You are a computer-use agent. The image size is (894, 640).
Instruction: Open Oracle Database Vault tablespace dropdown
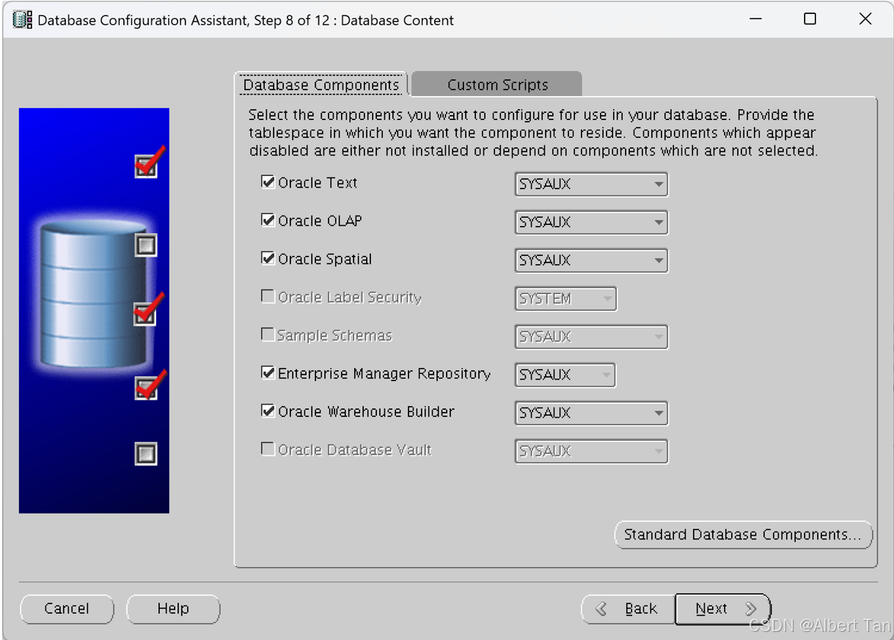pos(591,451)
